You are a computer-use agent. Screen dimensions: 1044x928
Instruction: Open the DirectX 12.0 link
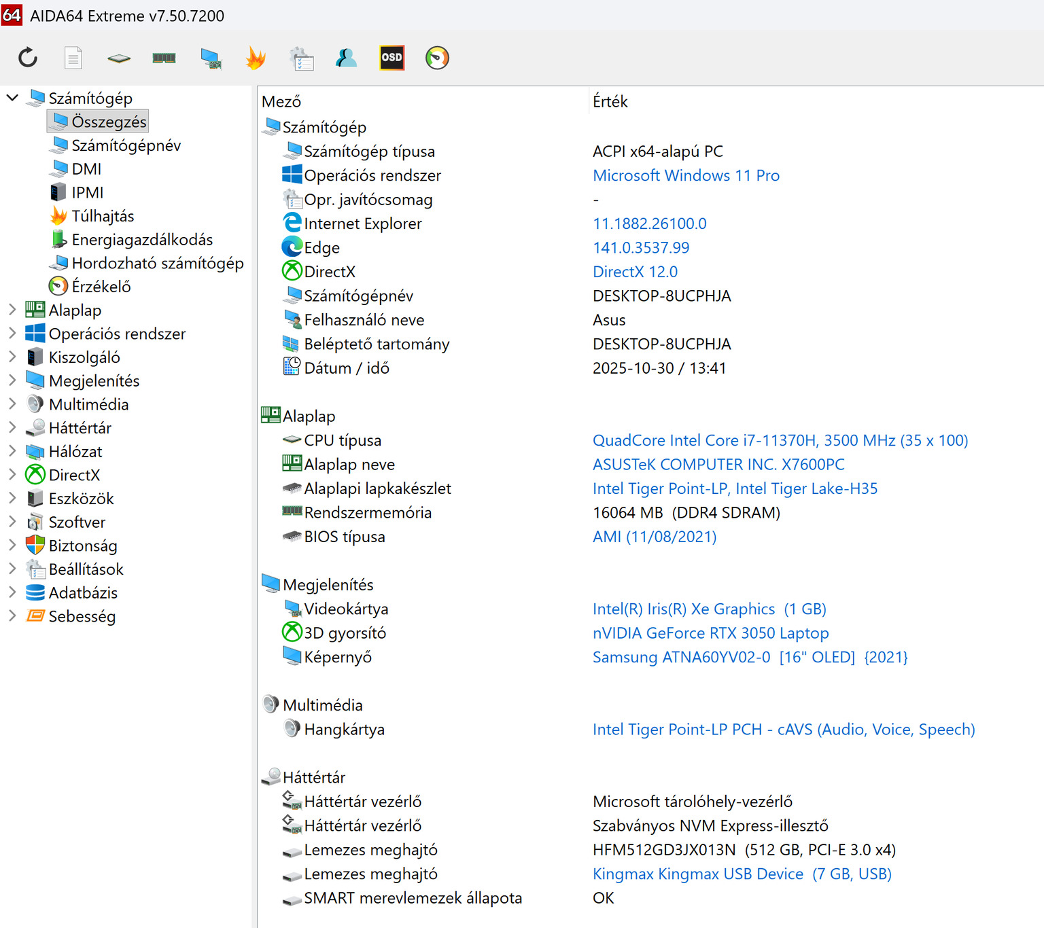[635, 272]
